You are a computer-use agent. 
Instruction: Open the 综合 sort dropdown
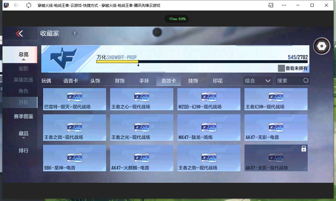click(x=258, y=81)
